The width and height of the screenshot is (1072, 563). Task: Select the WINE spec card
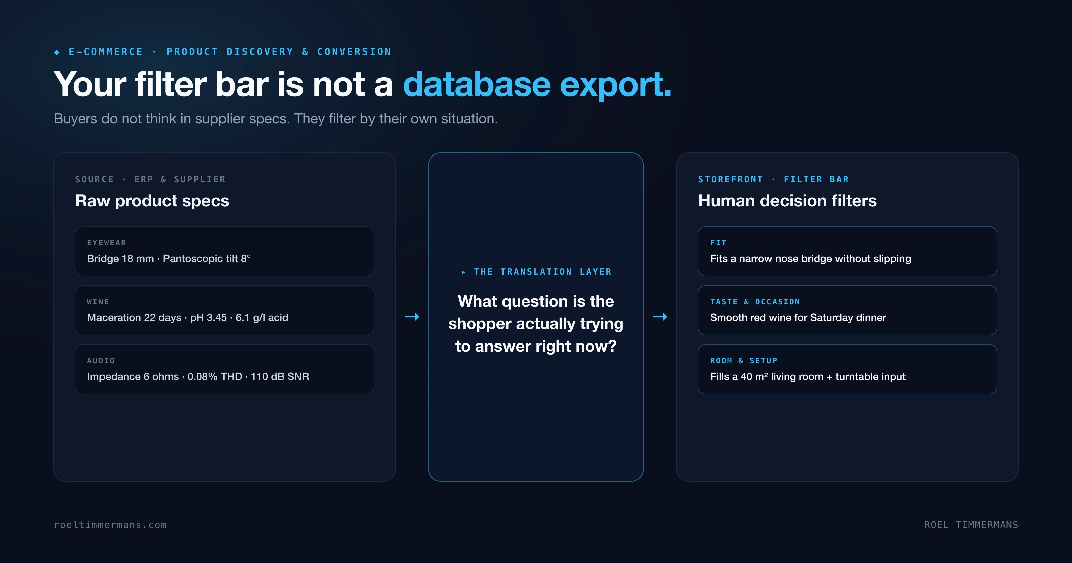coord(224,310)
